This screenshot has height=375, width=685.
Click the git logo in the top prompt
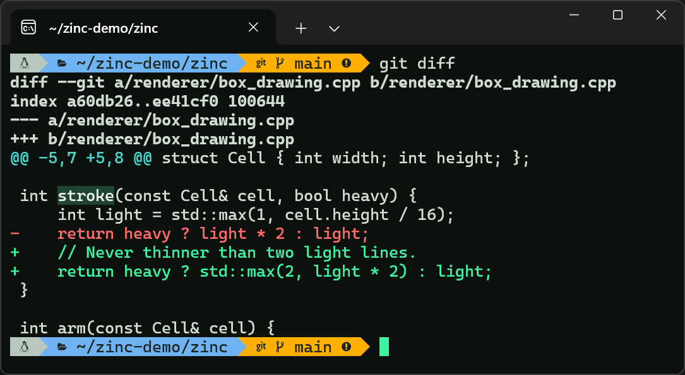pos(261,64)
